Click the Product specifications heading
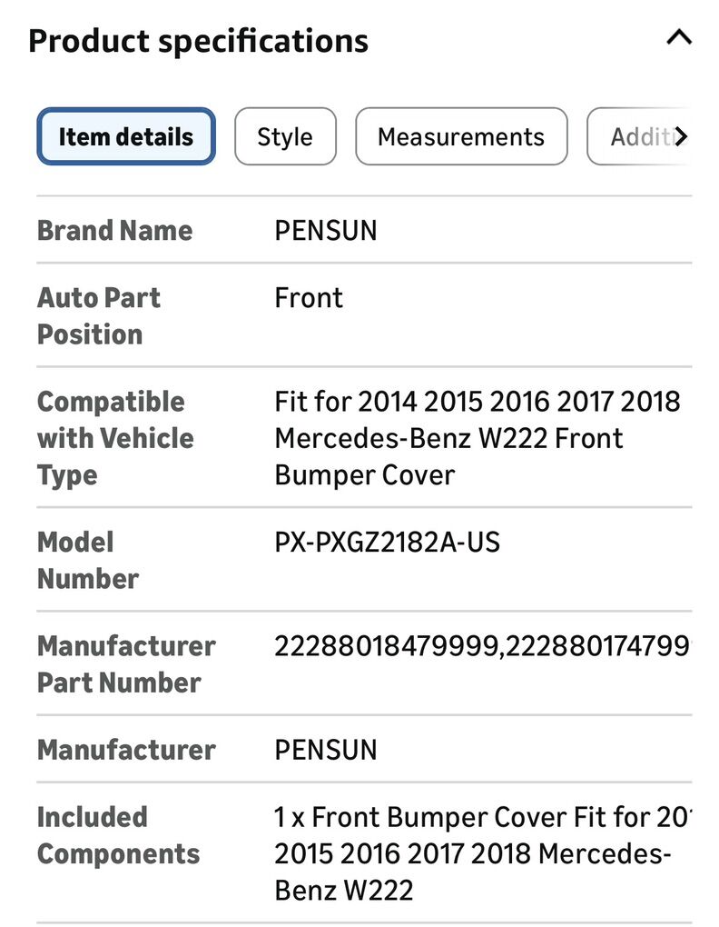 199,41
